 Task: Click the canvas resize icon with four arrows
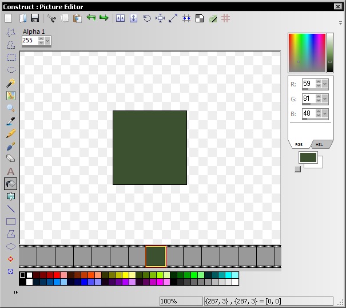coord(160,18)
